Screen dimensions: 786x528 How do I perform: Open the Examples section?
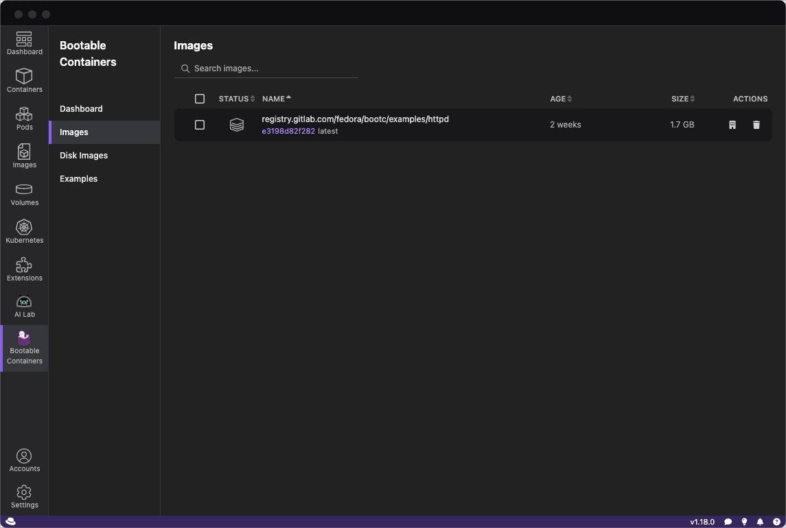tap(79, 179)
